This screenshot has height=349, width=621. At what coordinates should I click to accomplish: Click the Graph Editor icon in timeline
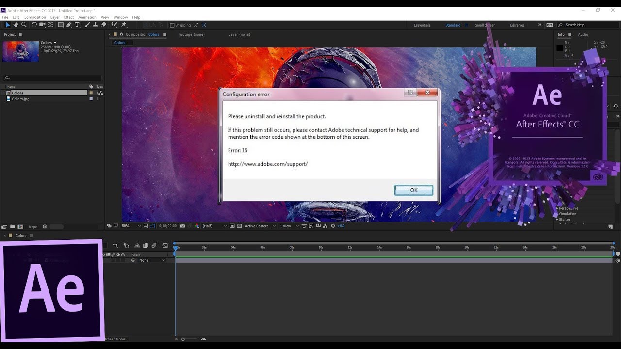165,246
